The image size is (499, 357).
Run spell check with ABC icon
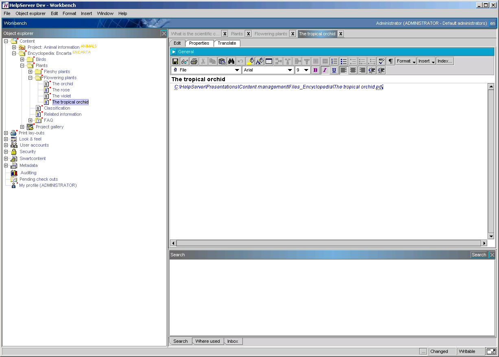[381, 61]
